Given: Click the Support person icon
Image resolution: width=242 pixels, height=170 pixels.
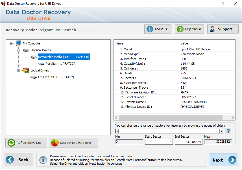Looking at the screenshot, I should coord(213,29).
